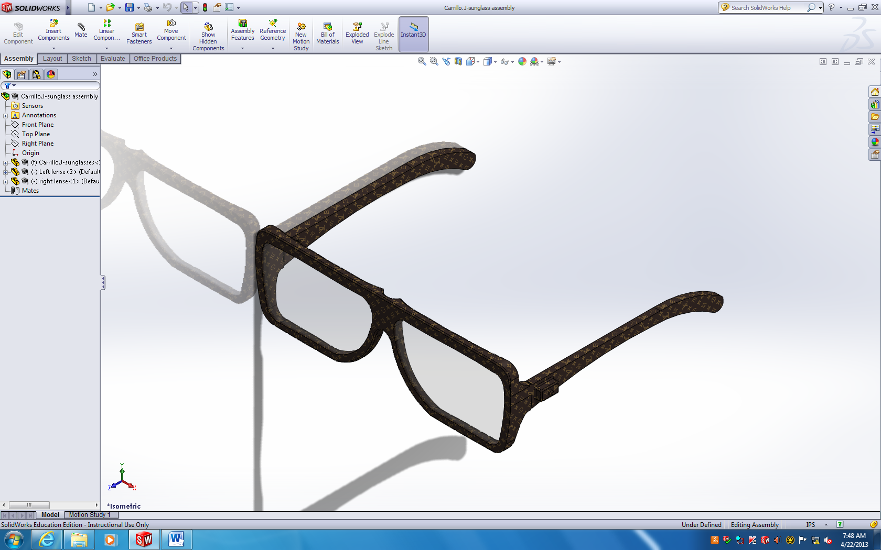This screenshot has height=550, width=881.
Task: Switch to the PropertyManager tab
Action: pos(22,74)
